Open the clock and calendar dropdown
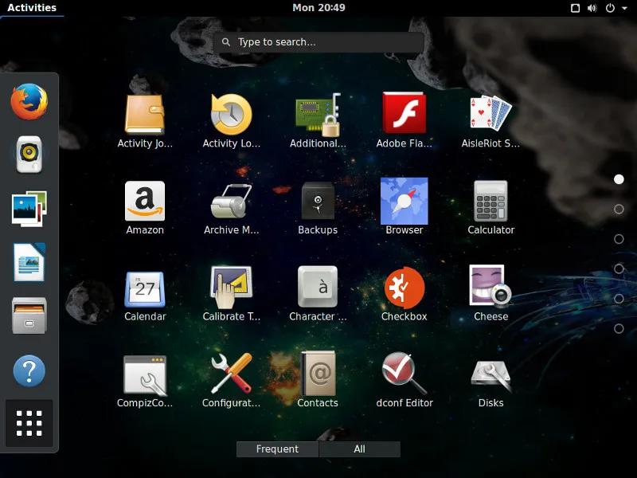Image resolution: width=637 pixels, height=478 pixels. tap(318, 8)
